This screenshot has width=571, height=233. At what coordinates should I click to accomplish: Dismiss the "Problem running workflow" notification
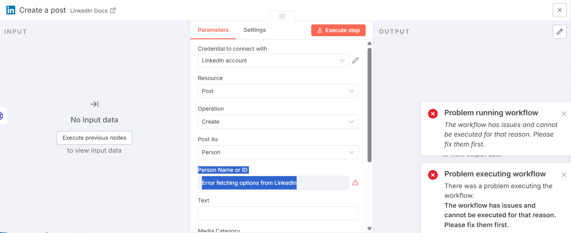coord(564,114)
